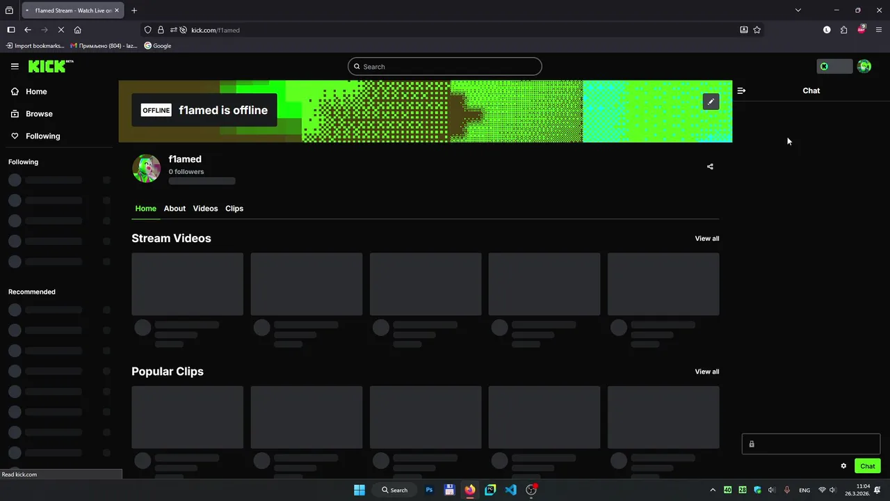The image size is (890, 501).
Task: Install site as app icon in address bar
Action: (744, 30)
